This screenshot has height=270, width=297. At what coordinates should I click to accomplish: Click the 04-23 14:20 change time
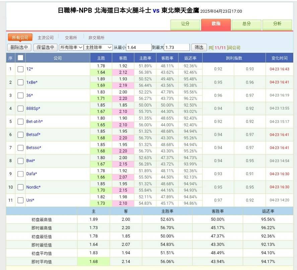(279, 200)
